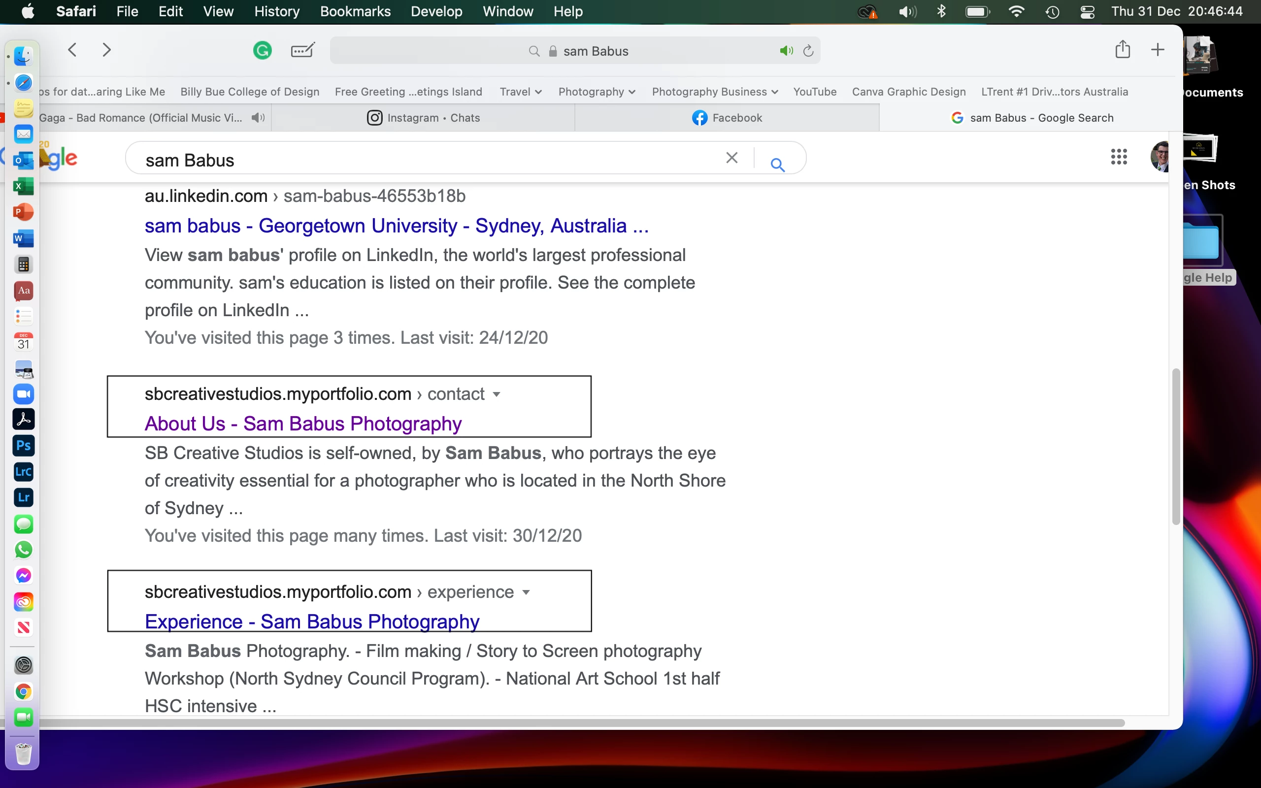The width and height of the screenshot is (1261, 788).
Task: Open dropdown arrow beside contact result URL
Action: 497,394
